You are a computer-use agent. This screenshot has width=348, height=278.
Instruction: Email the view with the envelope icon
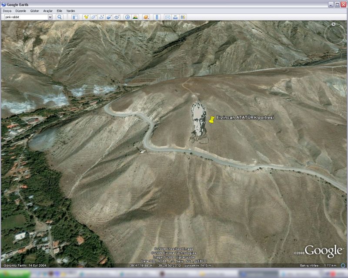(168, 17)
